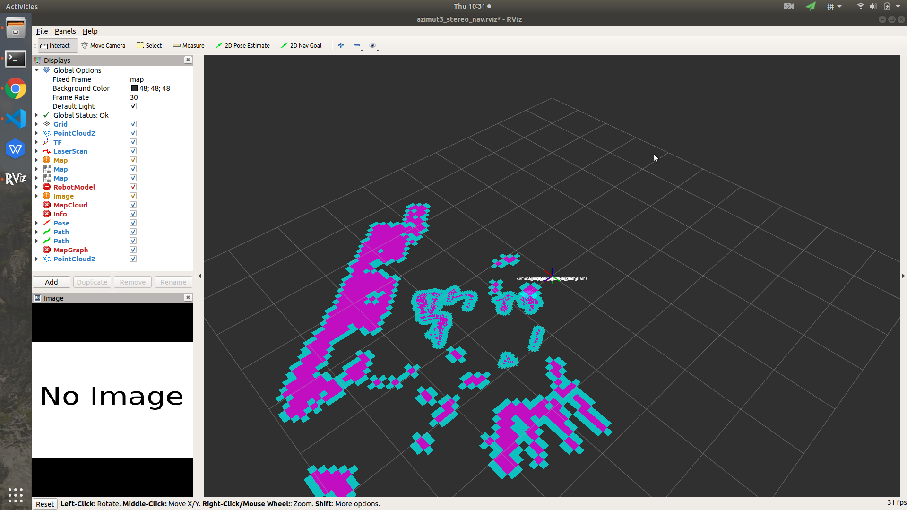Switch to the Select tool
The height and width of the screenshot is (510, 907).
149,45
